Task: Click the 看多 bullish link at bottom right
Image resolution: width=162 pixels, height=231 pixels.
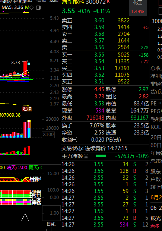Action: tap(155, 226)
